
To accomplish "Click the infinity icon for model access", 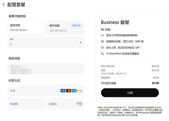I will [x=102, y=35].
